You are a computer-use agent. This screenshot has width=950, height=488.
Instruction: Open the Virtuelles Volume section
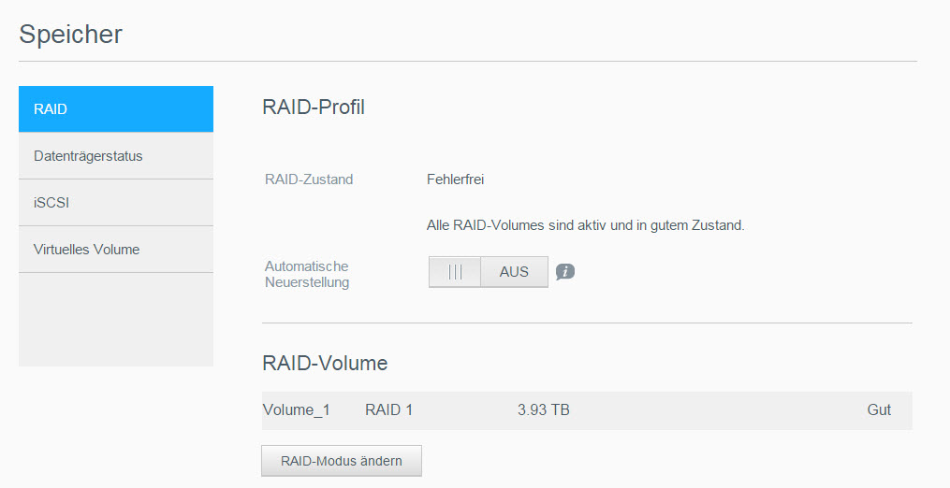coord(116,249)
